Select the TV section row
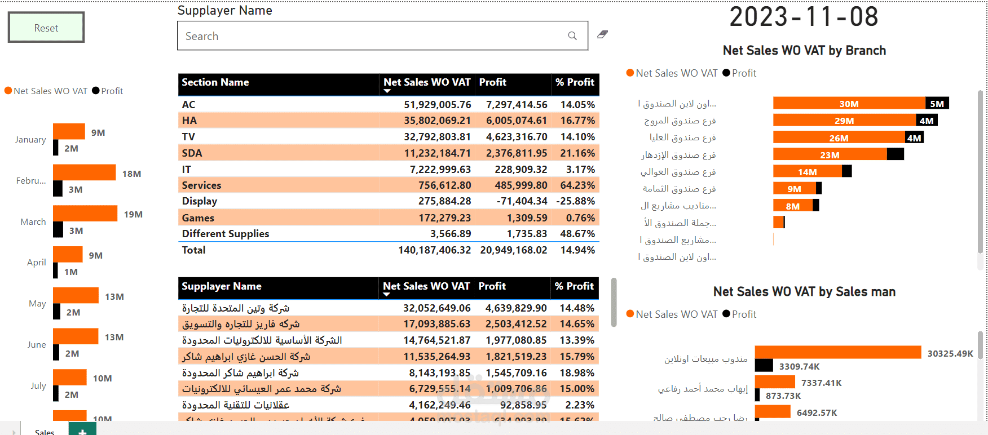Image resolution: width=988 pixels, height=435 pixels. (389, 137)
